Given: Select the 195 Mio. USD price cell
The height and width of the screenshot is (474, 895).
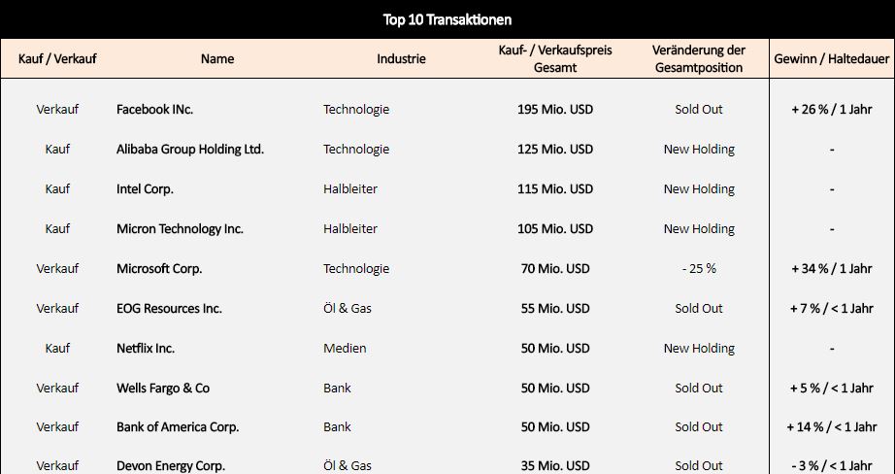Looking at the screenshot, I should 555,109.
